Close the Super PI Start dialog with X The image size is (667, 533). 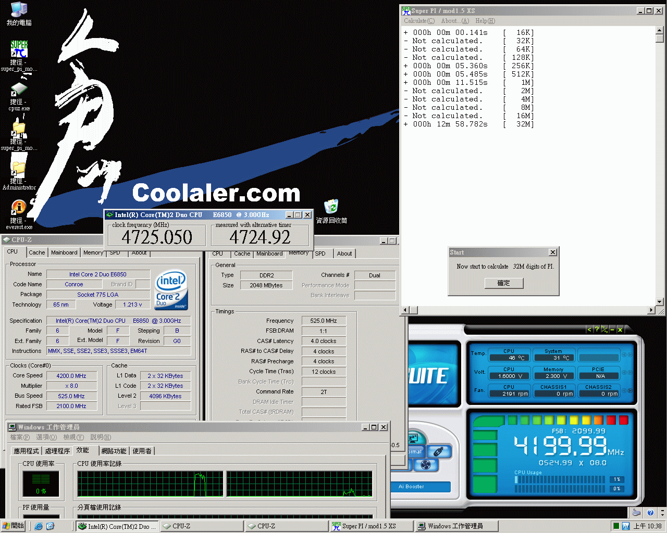click(553, 252)
